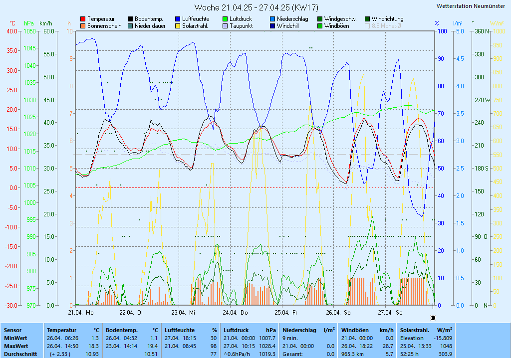This screenshot has width=511, height=358.
Task: Select the maximum gust value '28.7'
Action: [388, 346]
